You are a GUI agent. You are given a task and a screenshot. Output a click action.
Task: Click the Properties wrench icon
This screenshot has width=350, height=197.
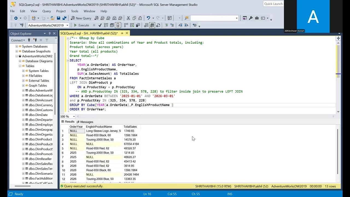coord(251,18)
